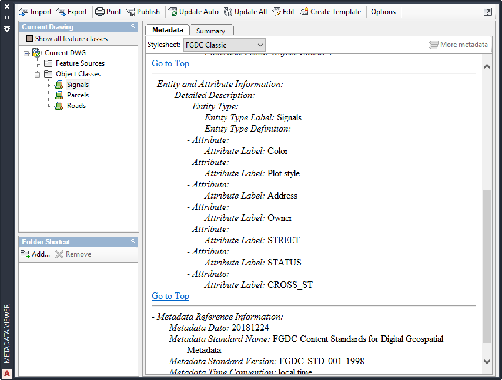
Task: Click the vertical scrollbar thumb
Action: 487,266
